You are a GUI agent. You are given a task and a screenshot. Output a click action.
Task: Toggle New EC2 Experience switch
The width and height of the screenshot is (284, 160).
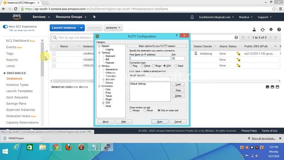pos(5,27)
